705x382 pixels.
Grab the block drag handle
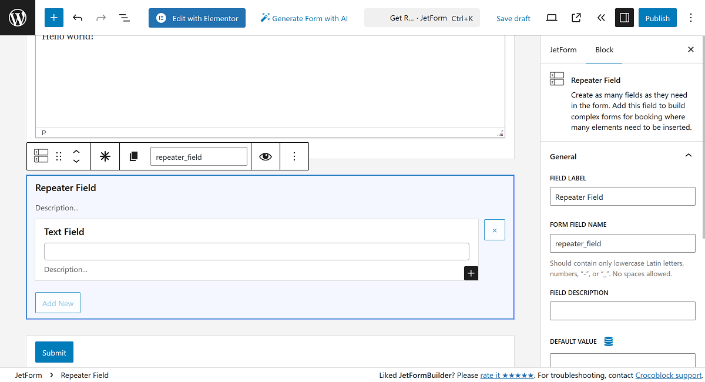tap(58, 156)
